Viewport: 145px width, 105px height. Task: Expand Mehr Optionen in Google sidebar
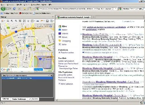[x=59, y=84]
